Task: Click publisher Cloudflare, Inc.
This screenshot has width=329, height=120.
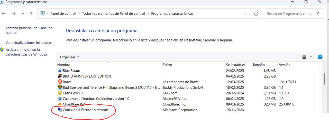Action: [x=174, y=104]
